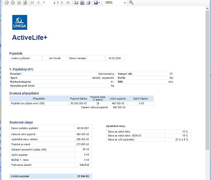Screen dimensions: 211x180
Task: Click premium after discount '273 600 Kč'
Action: tap(83, 144)
